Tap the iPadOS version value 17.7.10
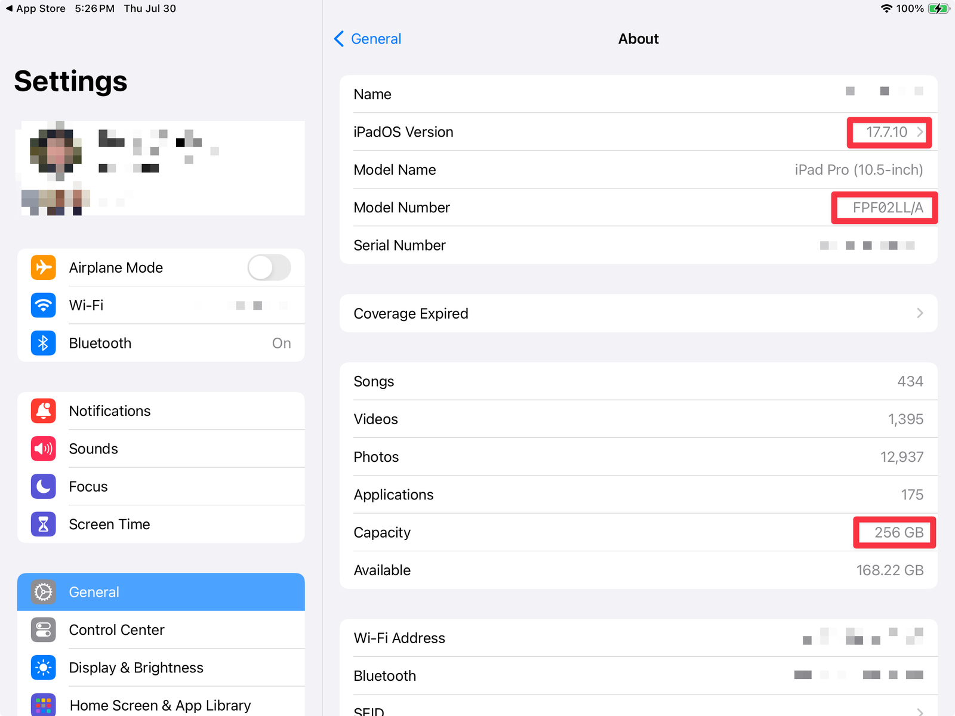 coord(886,132)
